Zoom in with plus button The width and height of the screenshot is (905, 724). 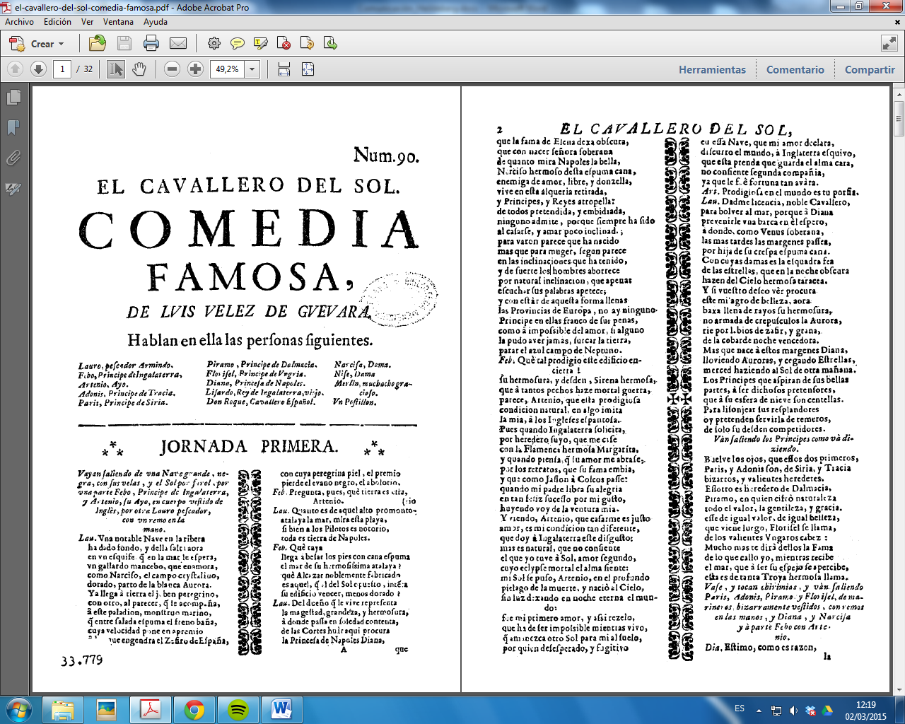pos(195,69)
